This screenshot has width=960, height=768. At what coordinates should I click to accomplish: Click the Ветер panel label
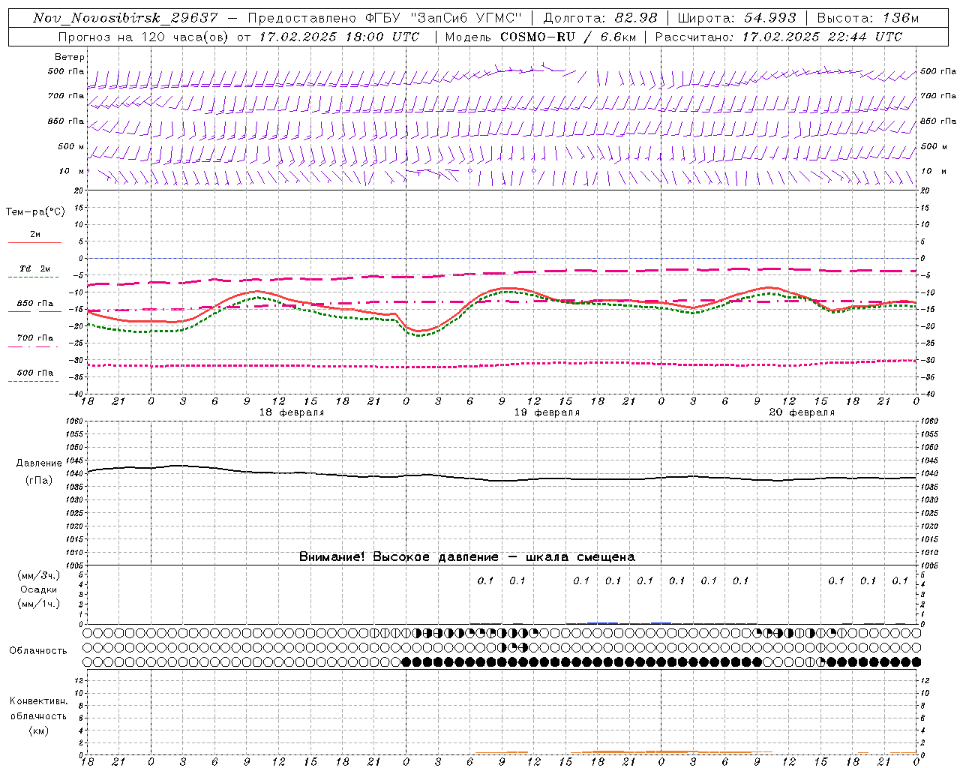(x=70, y=57)
